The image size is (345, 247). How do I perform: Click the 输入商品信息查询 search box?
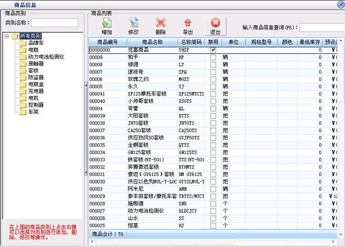[x=321, y=27]
